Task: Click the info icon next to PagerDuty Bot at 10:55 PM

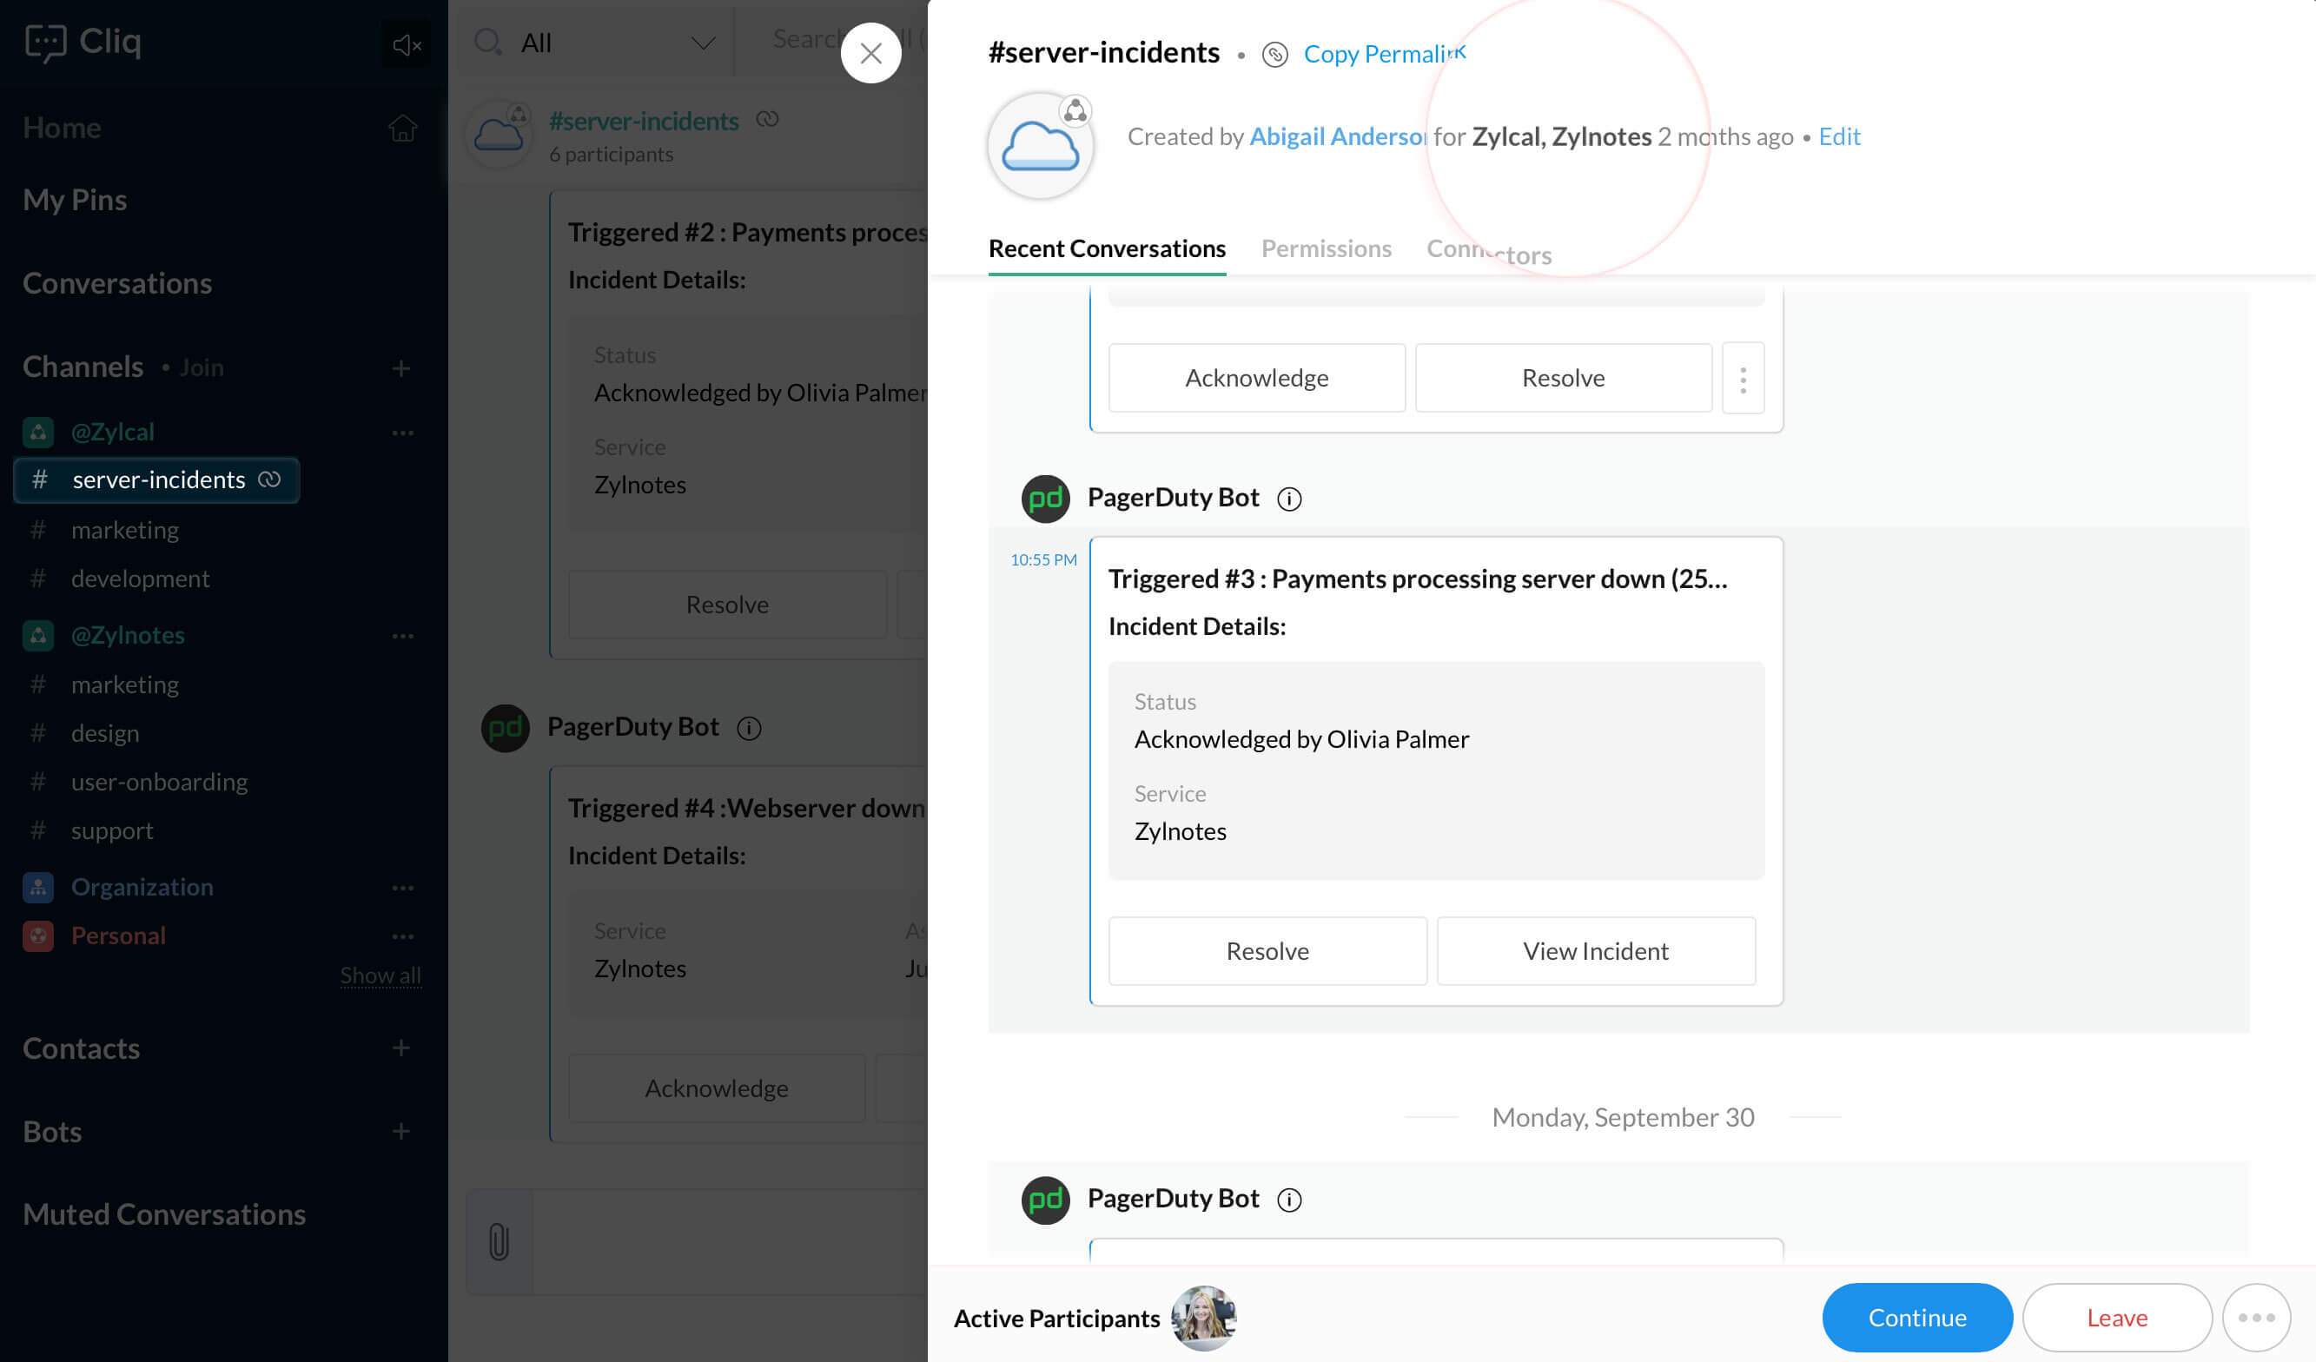Action: [x=1288, y=498]
